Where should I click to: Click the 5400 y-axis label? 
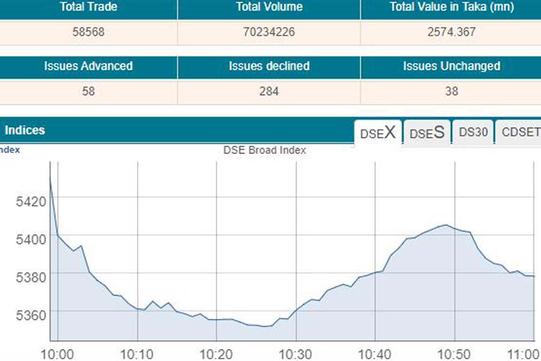tap(30, 239)
